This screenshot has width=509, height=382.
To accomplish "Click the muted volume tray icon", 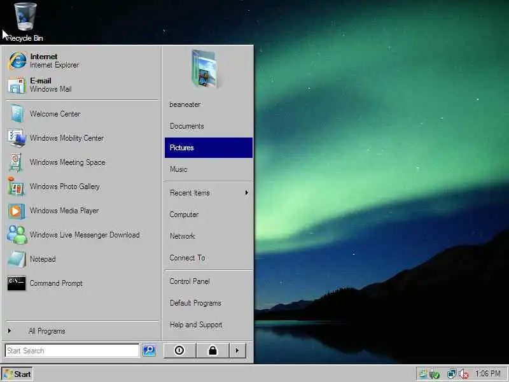I will tap(464, 374).
